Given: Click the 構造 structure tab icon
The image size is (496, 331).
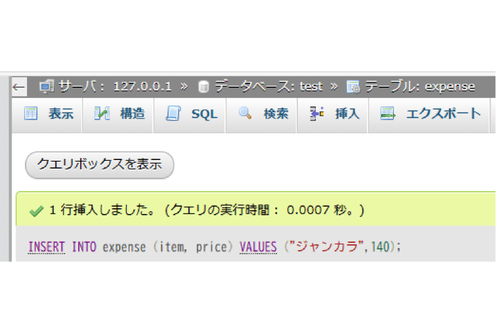Looking at the screenshot, I should (102, 114).
